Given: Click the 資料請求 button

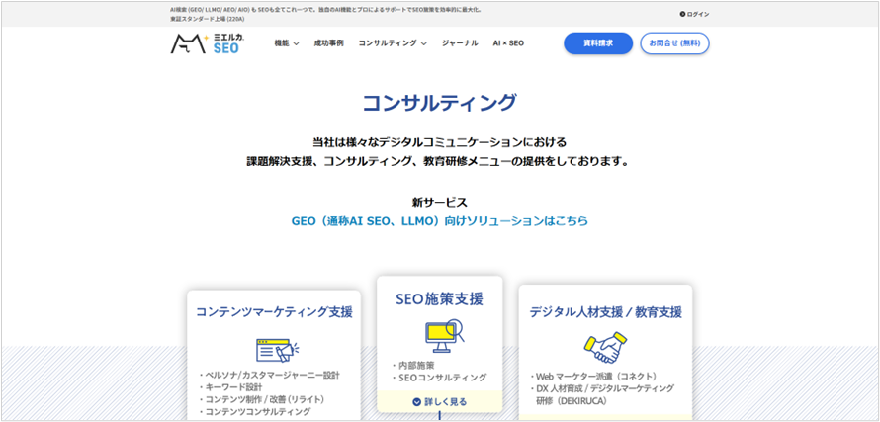Looking at the screenshot, I should (x=598, y=43).
